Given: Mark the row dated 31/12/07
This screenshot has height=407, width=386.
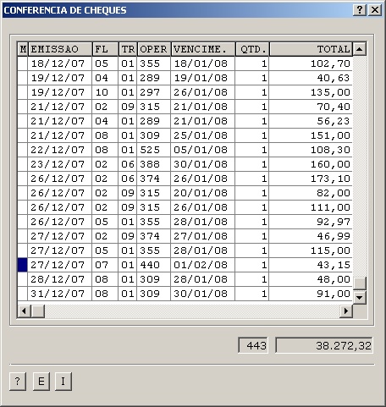Looking at the screenshot, I should pyautogui.click(x=23, y=294).
